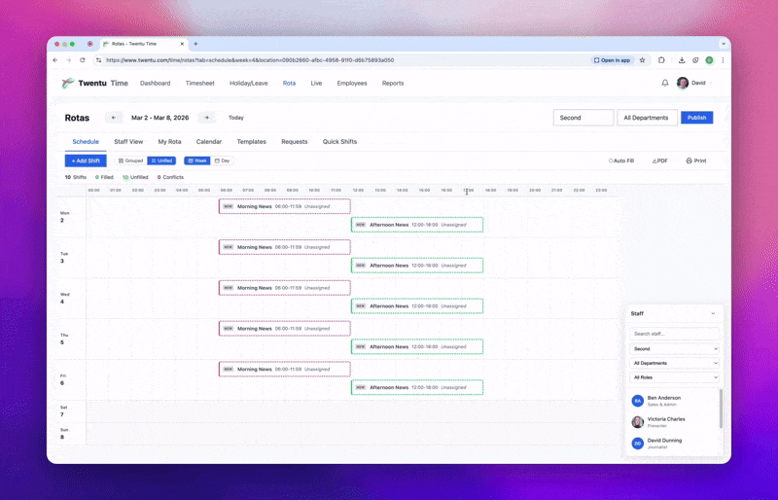Viewport: 778px width, 500px height.
Task: Click Victoria Charles's profile photo
Action: 638,422
